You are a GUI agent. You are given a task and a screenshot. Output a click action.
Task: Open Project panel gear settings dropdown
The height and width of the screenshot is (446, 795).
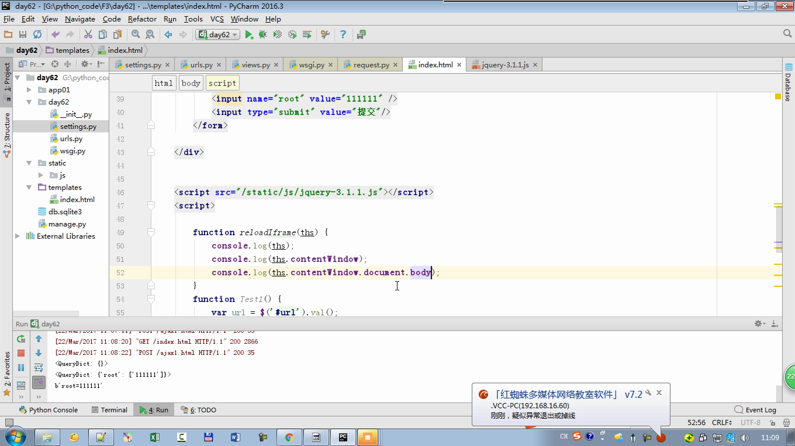[87, 64]
